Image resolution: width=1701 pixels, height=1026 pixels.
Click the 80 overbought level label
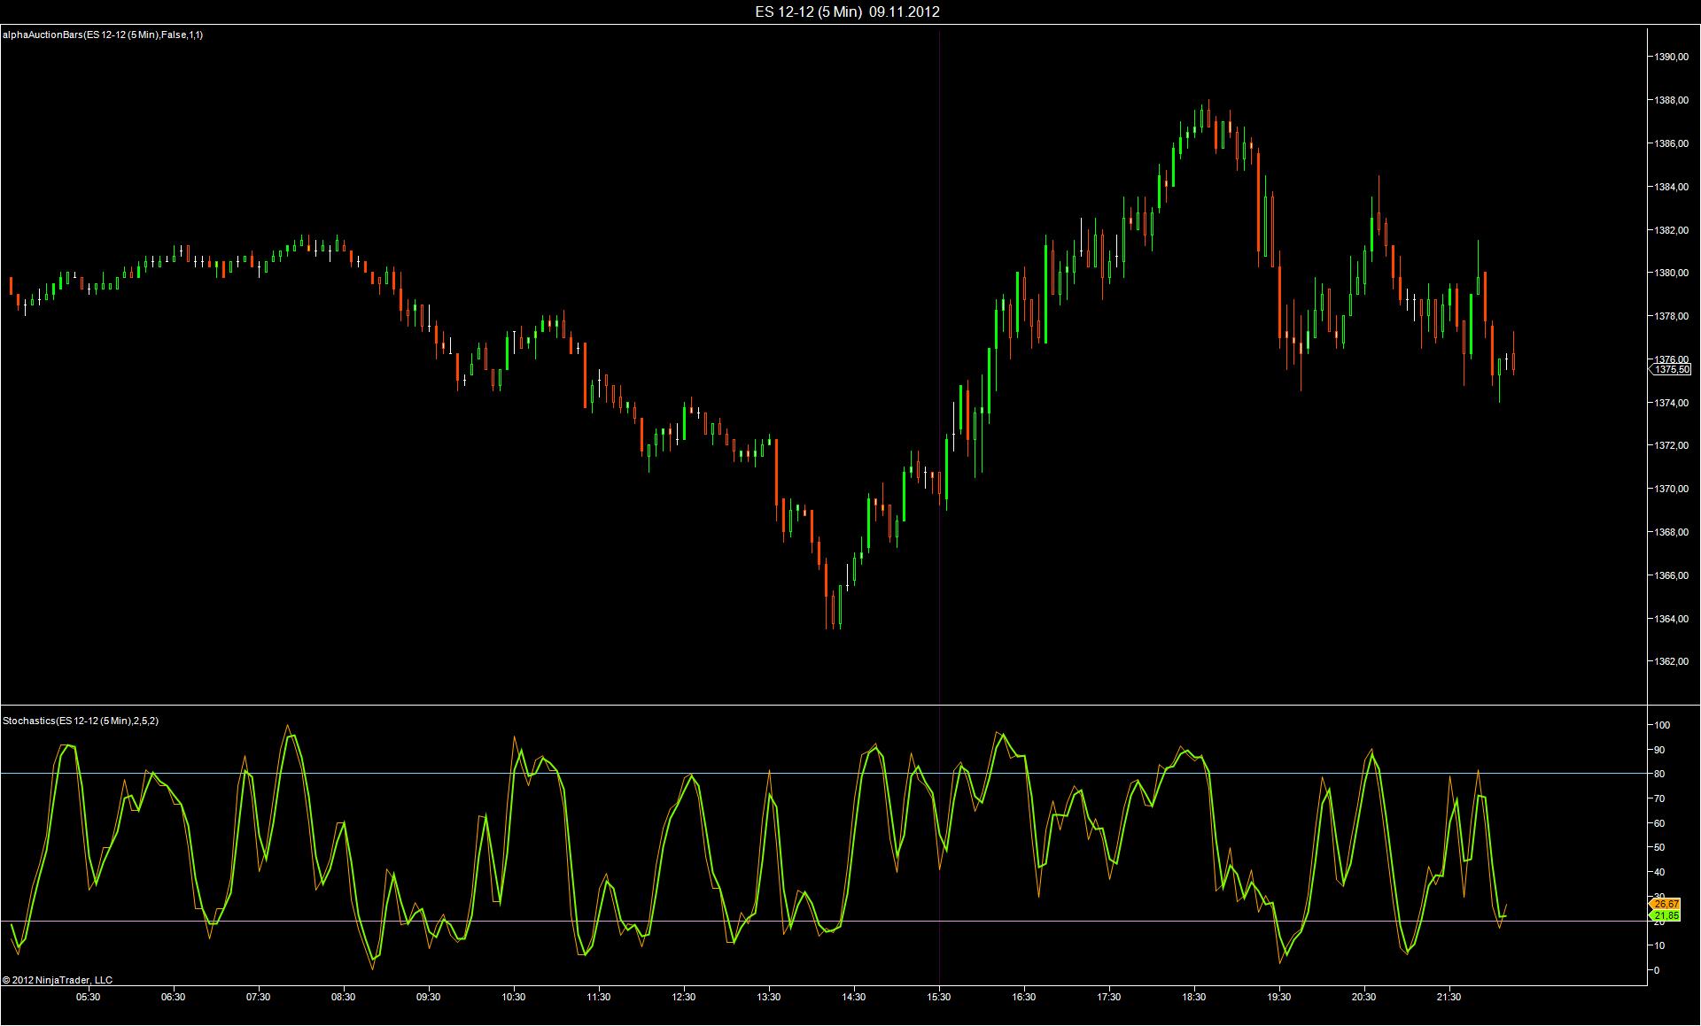(x=1659, y=774)
